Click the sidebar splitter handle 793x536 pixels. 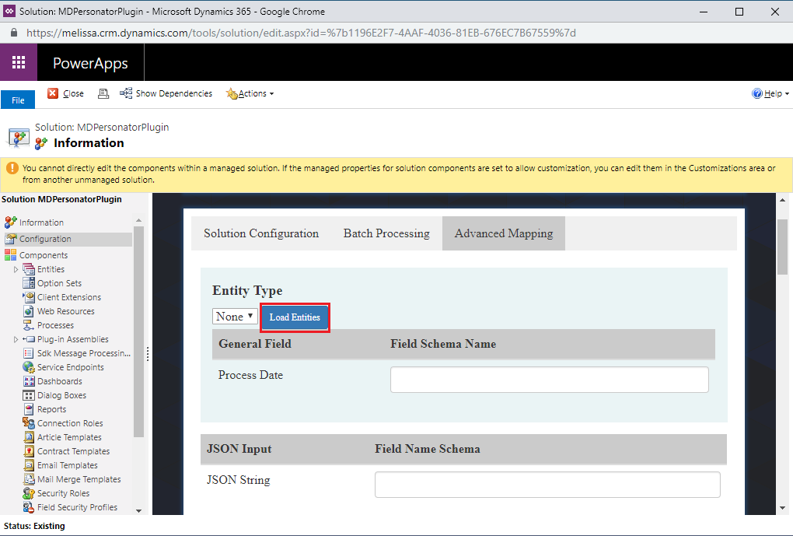(x=148, y=354)
